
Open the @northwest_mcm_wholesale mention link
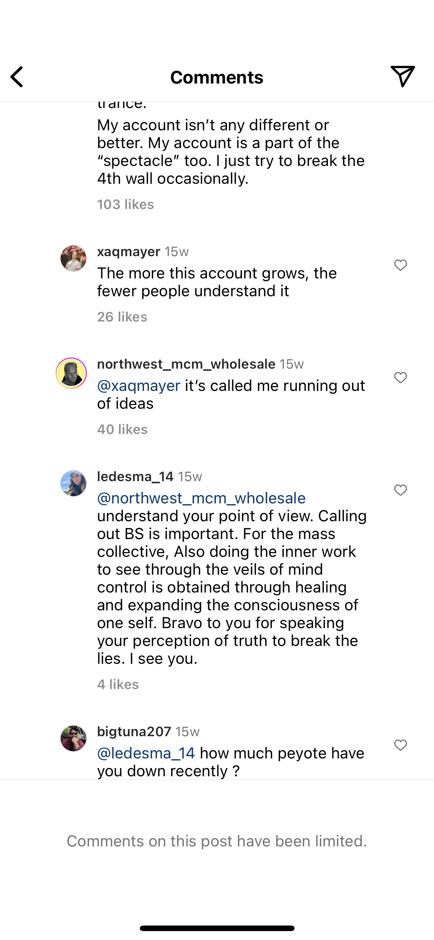[201, 498]
